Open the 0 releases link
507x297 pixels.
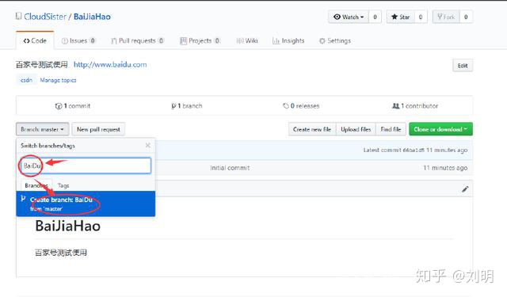(301, 105)
